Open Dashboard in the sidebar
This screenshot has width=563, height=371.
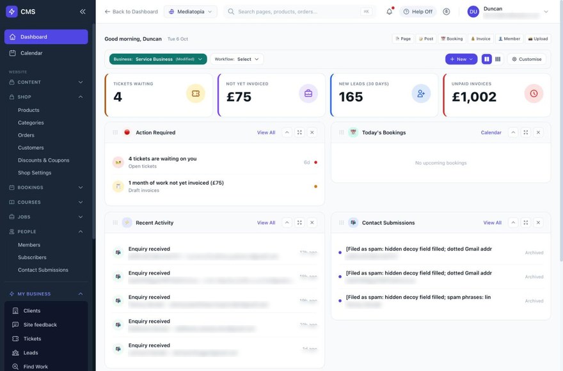(x=46, y=36)
